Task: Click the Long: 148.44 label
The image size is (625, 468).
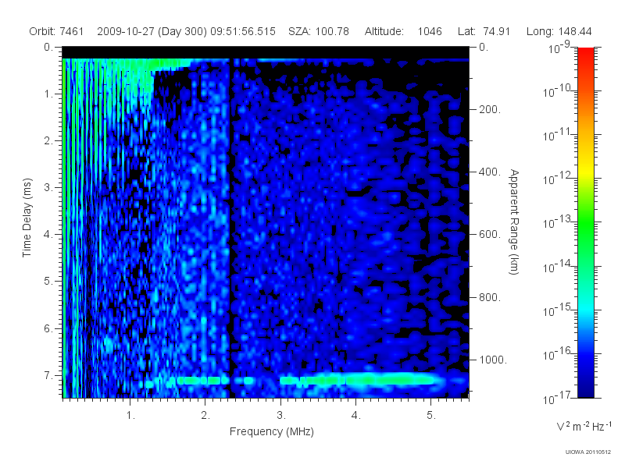Action: tap(559, 31)
